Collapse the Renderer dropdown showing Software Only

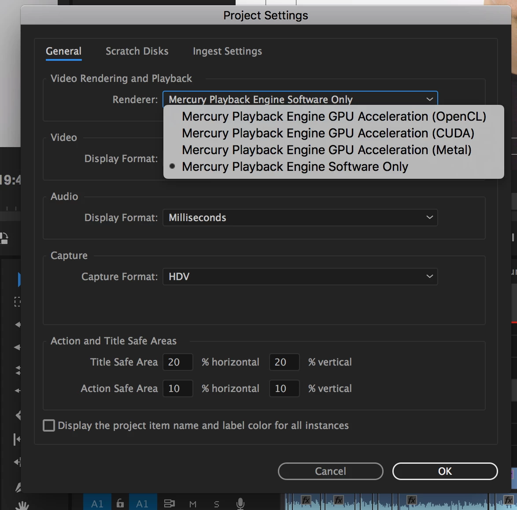[300, 99]
